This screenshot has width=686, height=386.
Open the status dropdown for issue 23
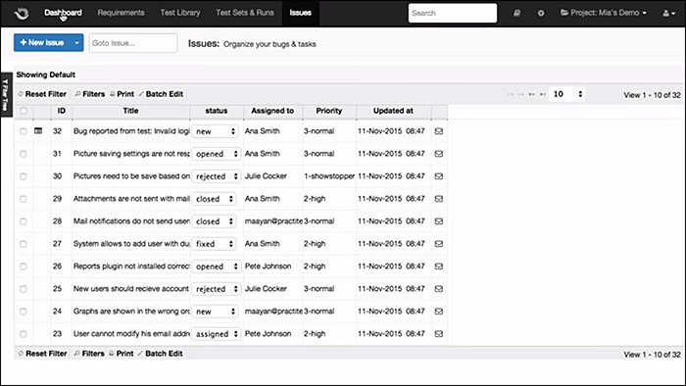(x=217, y=334)
